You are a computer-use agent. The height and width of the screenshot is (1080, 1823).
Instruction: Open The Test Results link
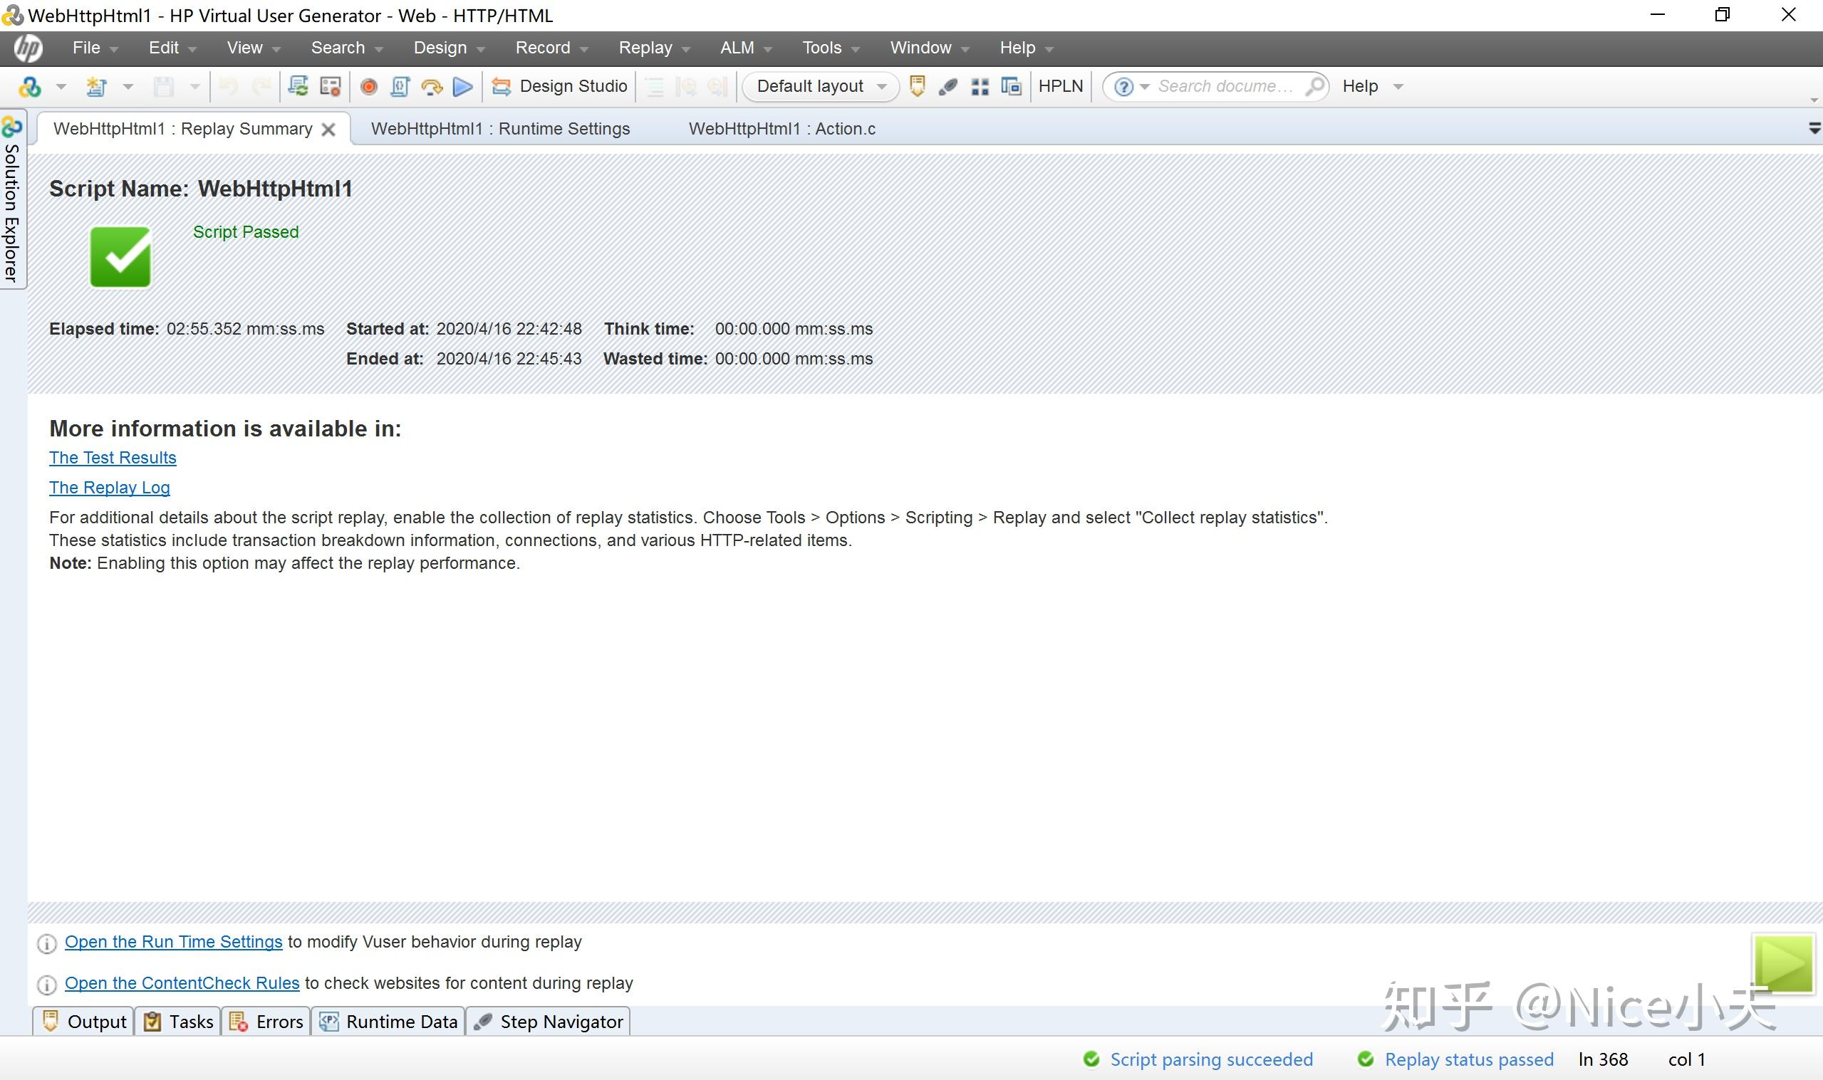click(x=113, y=458)
